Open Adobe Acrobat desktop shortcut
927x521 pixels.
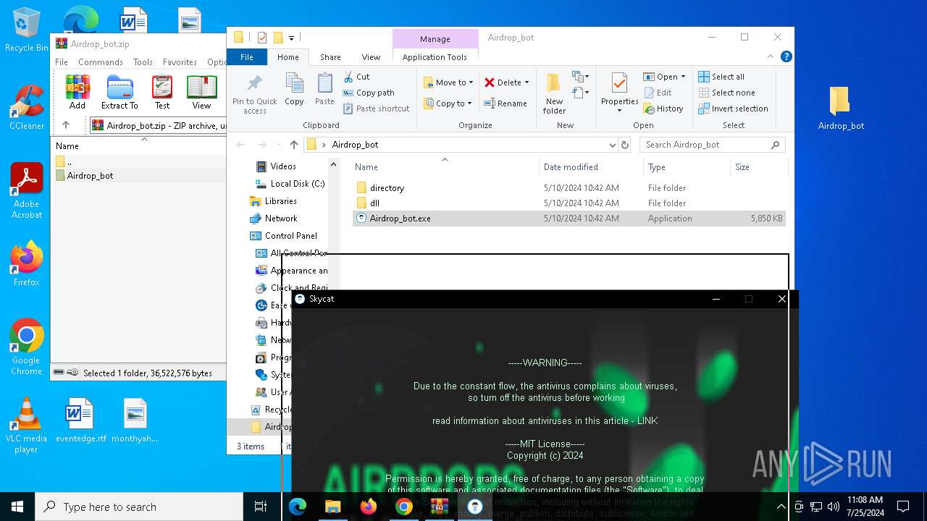coord(26,191)
